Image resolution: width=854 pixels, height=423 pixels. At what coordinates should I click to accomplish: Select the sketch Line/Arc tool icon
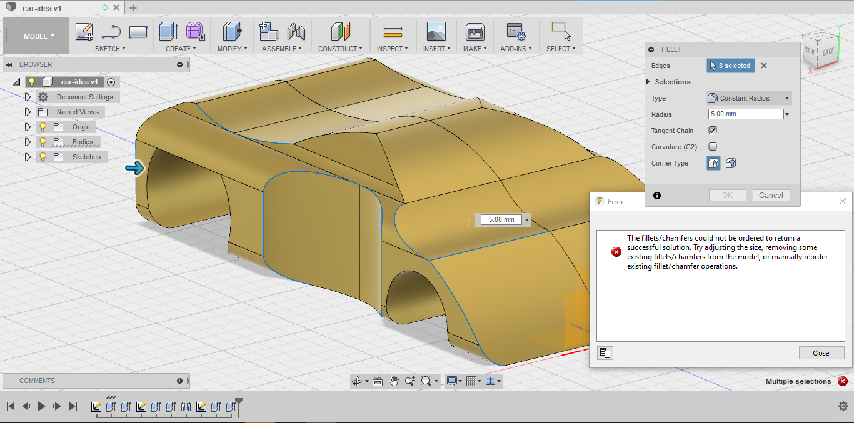111,32
